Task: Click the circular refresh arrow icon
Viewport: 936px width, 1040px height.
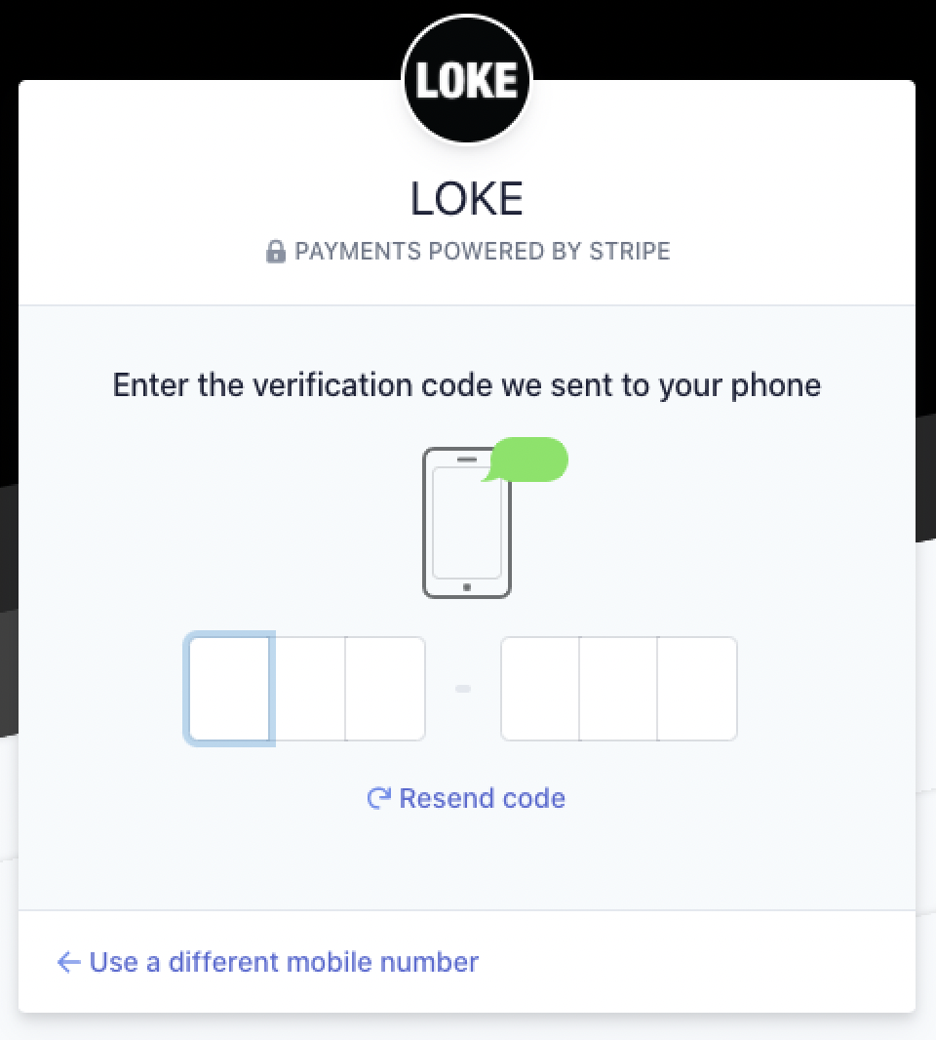Action: click(x=379, y=798)
